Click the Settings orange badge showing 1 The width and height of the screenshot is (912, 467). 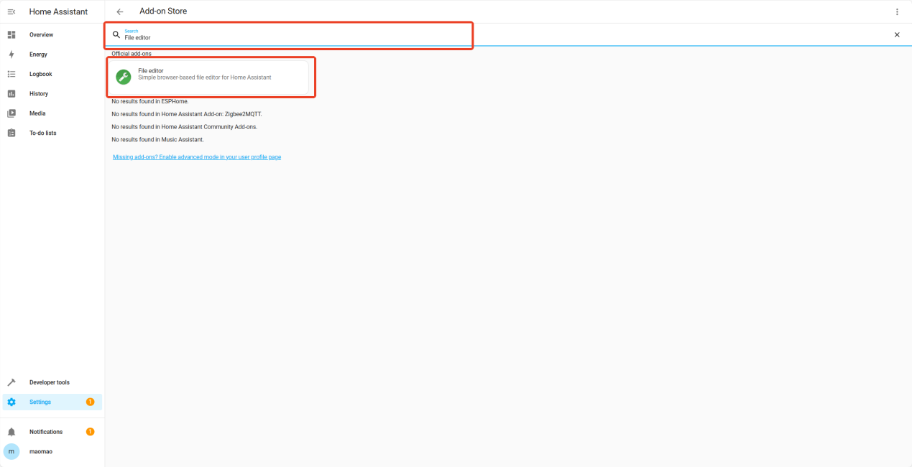(90, 402)
